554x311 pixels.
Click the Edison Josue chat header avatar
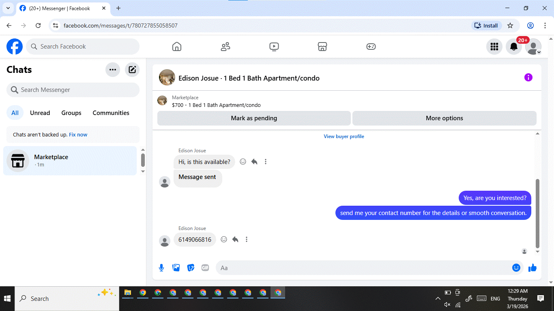[167, 77]
